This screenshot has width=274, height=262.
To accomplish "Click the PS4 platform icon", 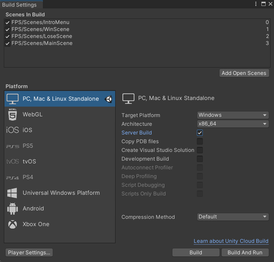I will (13, 177).
